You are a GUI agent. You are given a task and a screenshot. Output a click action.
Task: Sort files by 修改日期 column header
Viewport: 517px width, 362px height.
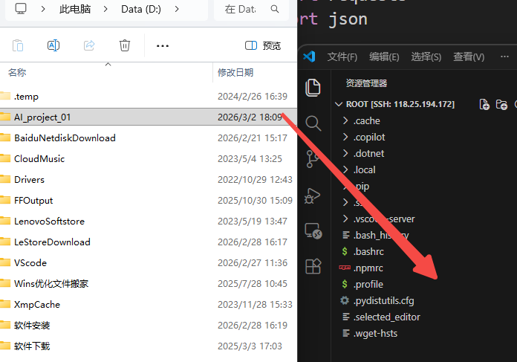click(x=235, y=72)
